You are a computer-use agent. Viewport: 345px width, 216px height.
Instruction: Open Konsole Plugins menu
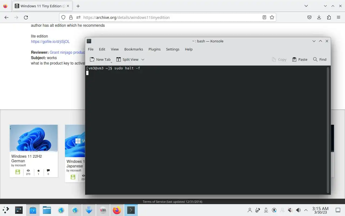(154, 49)
